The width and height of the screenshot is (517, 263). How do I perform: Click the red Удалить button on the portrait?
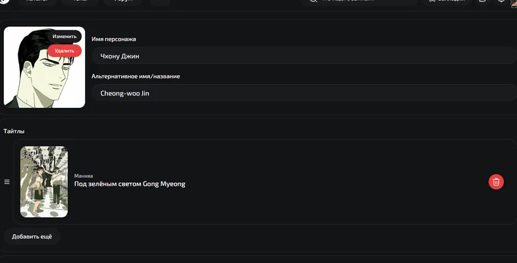(65, 51)
